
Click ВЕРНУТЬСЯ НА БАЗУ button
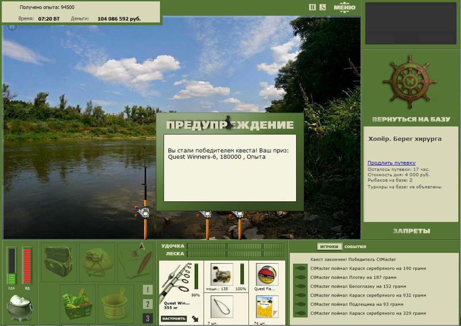click(x=411, y=120)
